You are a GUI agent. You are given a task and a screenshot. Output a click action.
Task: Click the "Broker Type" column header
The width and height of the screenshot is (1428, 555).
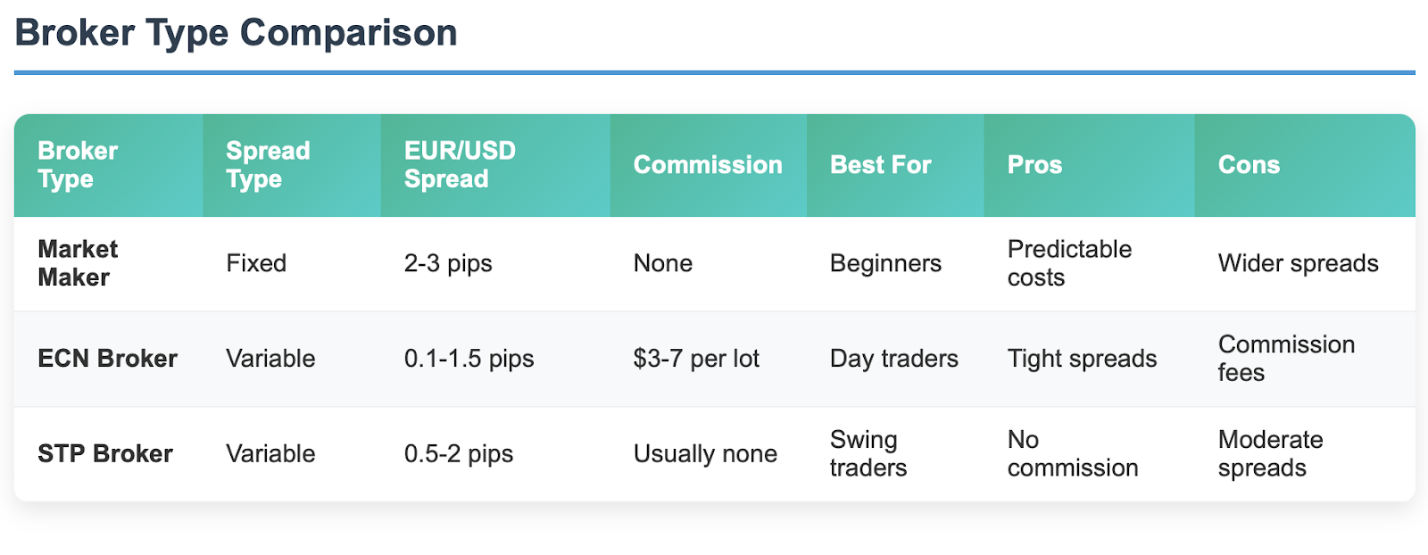click(x=78, y=165)
